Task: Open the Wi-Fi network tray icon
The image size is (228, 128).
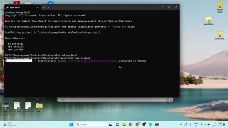Action: point(202,124)
